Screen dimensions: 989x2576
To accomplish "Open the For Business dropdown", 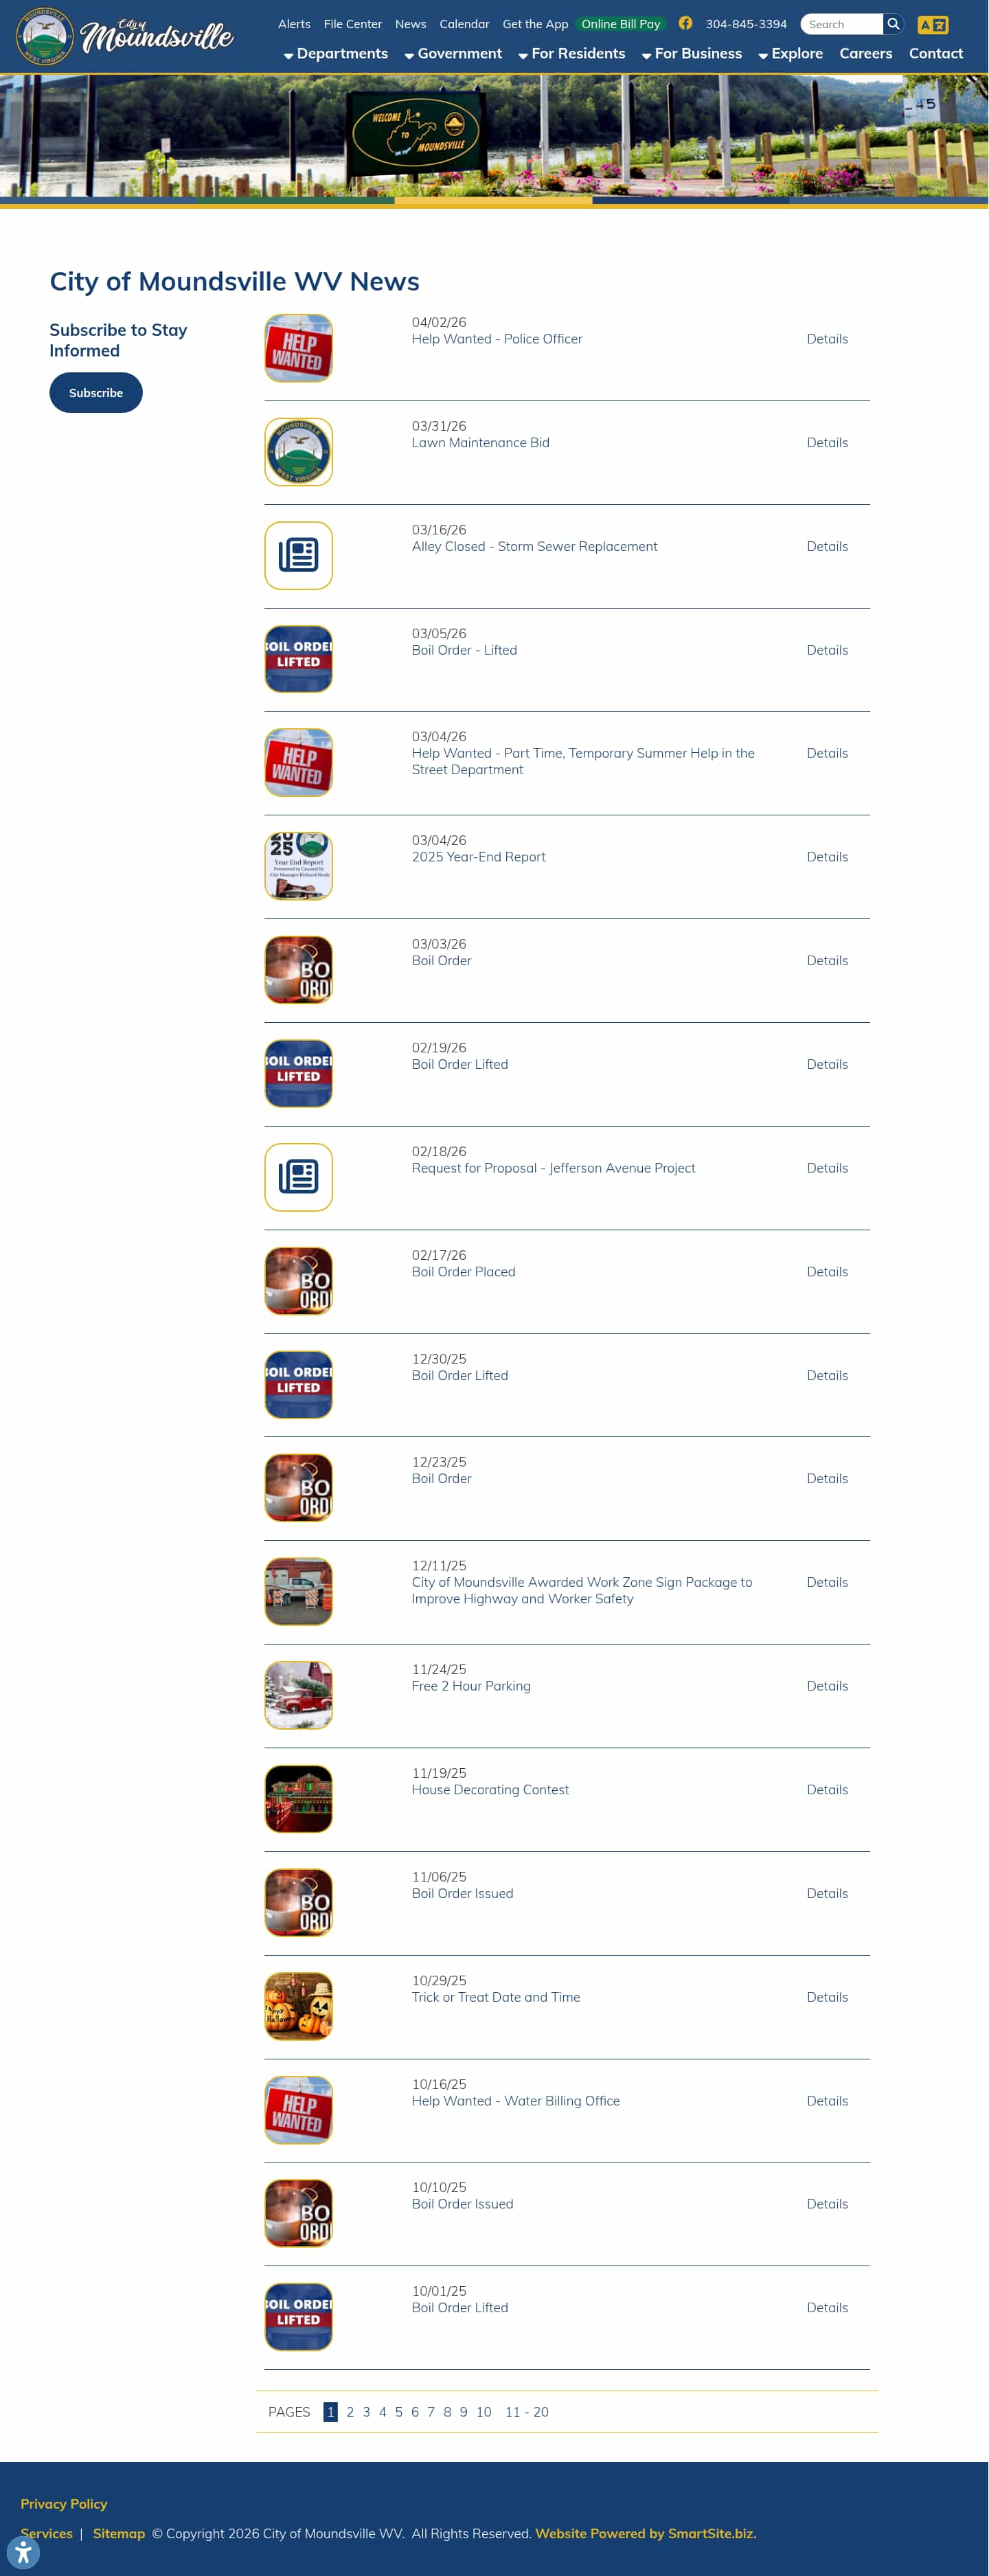I will 692,54.
